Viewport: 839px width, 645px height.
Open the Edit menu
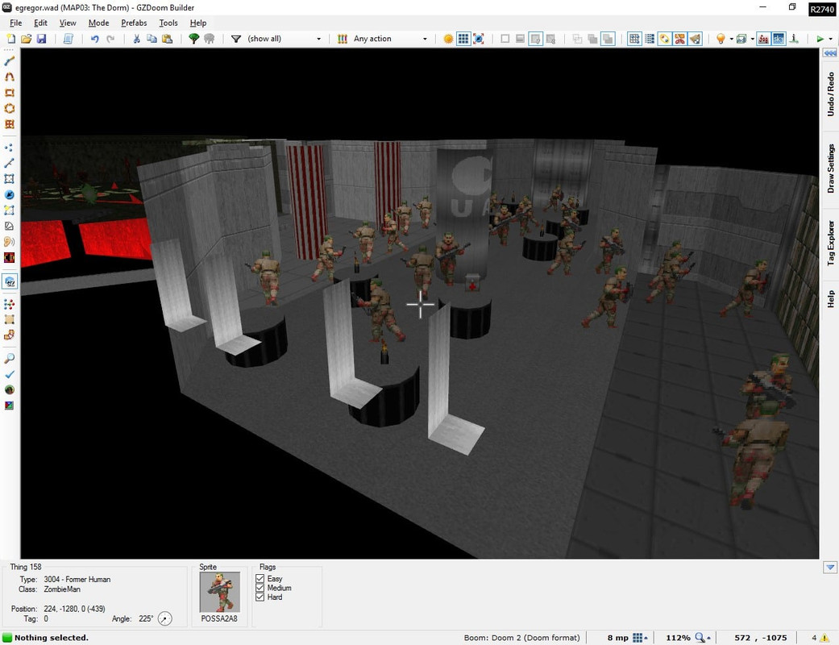(x=40, y=23)
